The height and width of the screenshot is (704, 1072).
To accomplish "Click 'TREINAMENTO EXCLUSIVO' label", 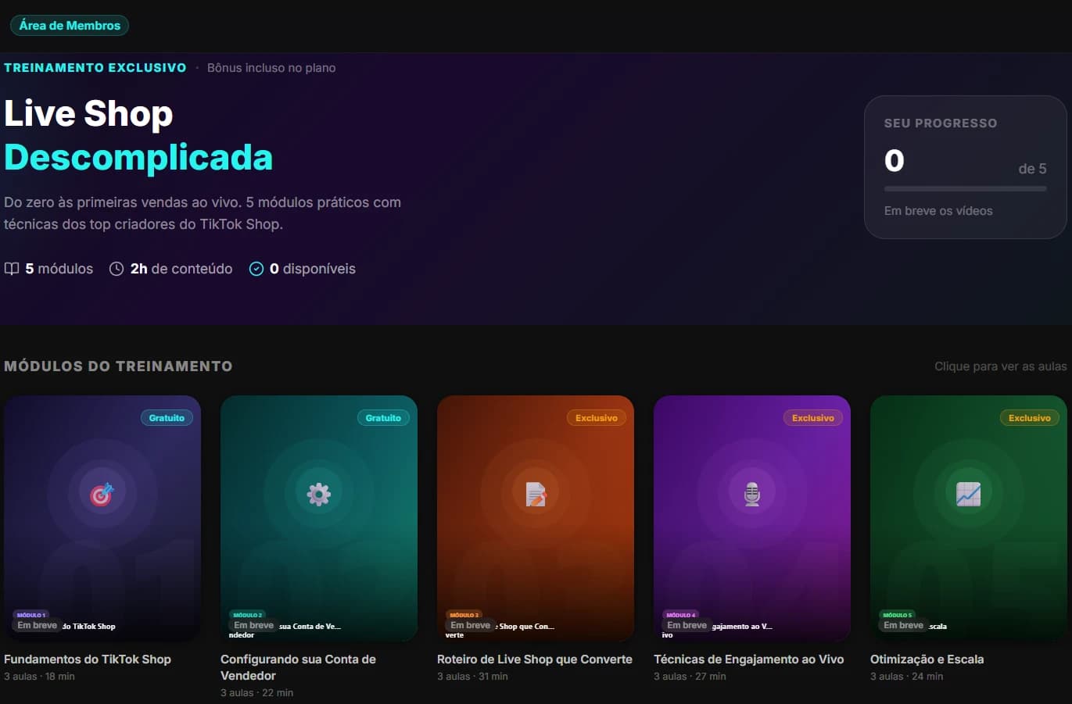I will click(95, 68).
